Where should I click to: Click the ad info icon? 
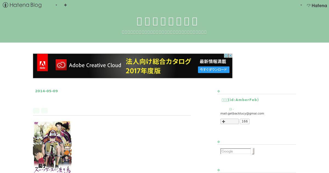pyautogui.click(x=226, y=55)
